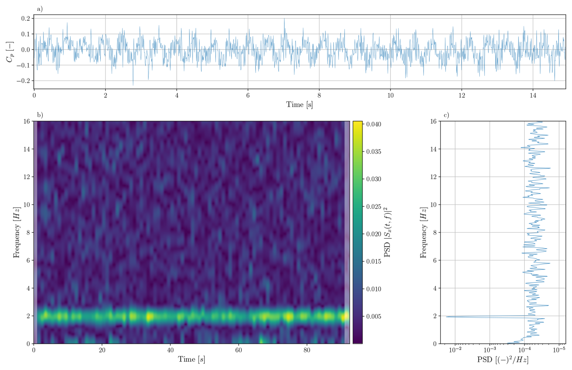Click the 0.020 tick label on the colorbar
This screenshot has width=572, height=370.
[x=374, y=234]
